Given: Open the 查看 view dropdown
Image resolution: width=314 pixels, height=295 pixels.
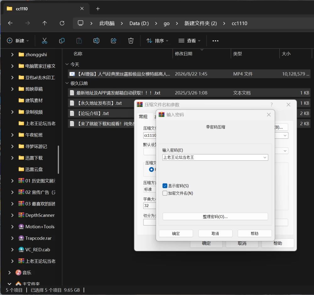Looking at the screenshot, I should [x=189, y=41].
